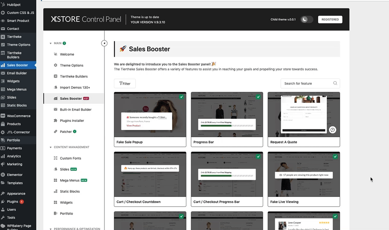389x230 pixels.
Task: Click HubSpot icon in WordPress sidebar
Action: (3, 4)
